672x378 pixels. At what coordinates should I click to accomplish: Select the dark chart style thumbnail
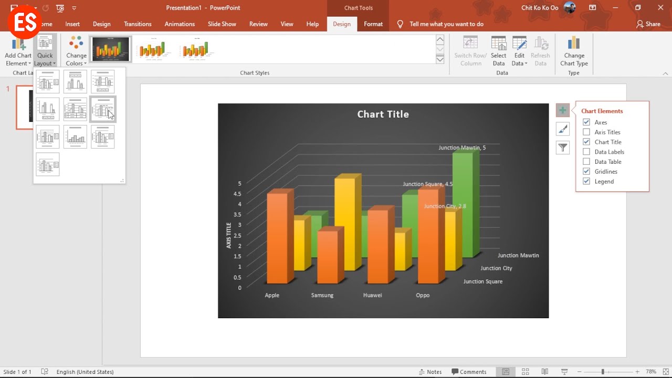click(x=111, y=49)
